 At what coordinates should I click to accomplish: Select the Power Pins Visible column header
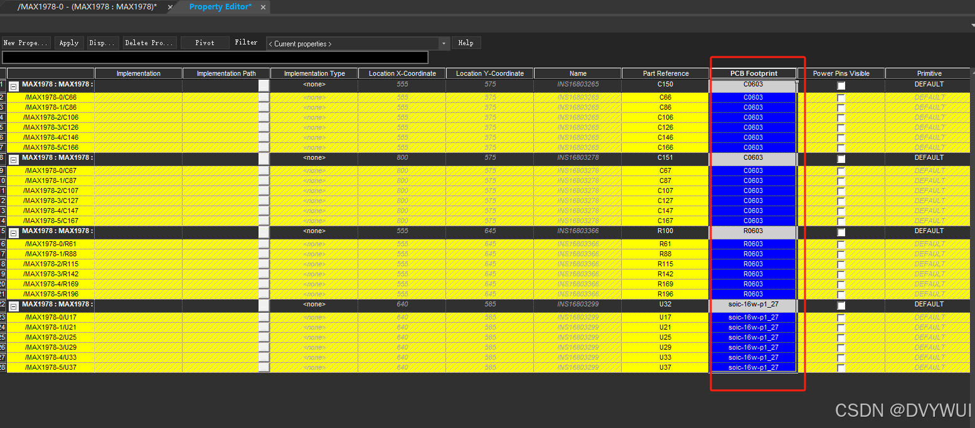(x=841, y=73)
